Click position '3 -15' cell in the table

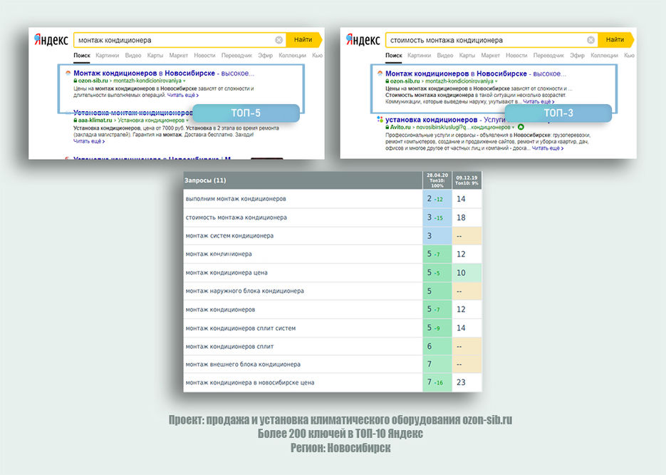(x=437, y=218)
